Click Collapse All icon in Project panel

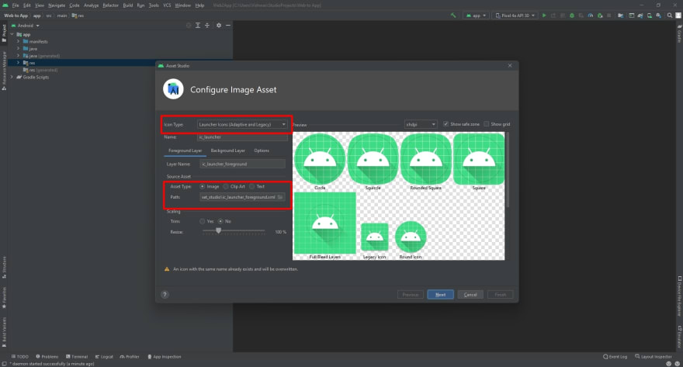[207, 26]
